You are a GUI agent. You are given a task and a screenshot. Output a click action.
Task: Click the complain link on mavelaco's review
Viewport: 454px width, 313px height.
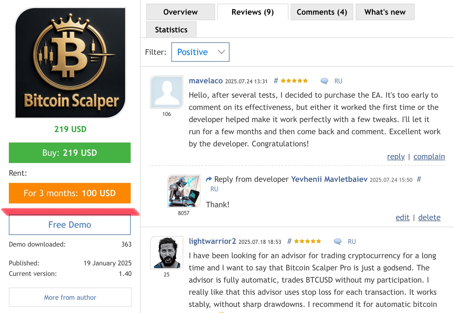coord(429,157)
